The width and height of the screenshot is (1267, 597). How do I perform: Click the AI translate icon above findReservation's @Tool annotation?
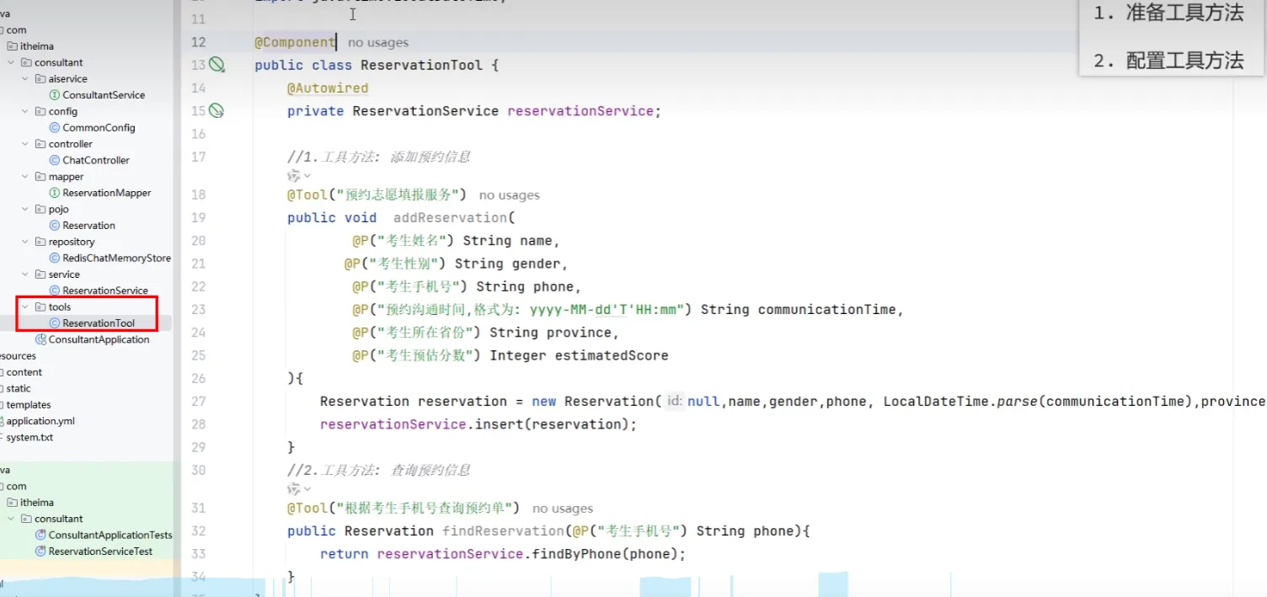294,489
